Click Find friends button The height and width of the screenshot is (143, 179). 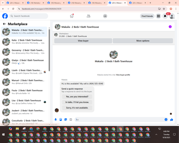tap(147, 16)
